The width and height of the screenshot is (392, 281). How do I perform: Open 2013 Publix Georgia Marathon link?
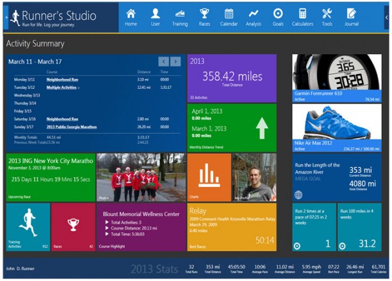(72, 127)
